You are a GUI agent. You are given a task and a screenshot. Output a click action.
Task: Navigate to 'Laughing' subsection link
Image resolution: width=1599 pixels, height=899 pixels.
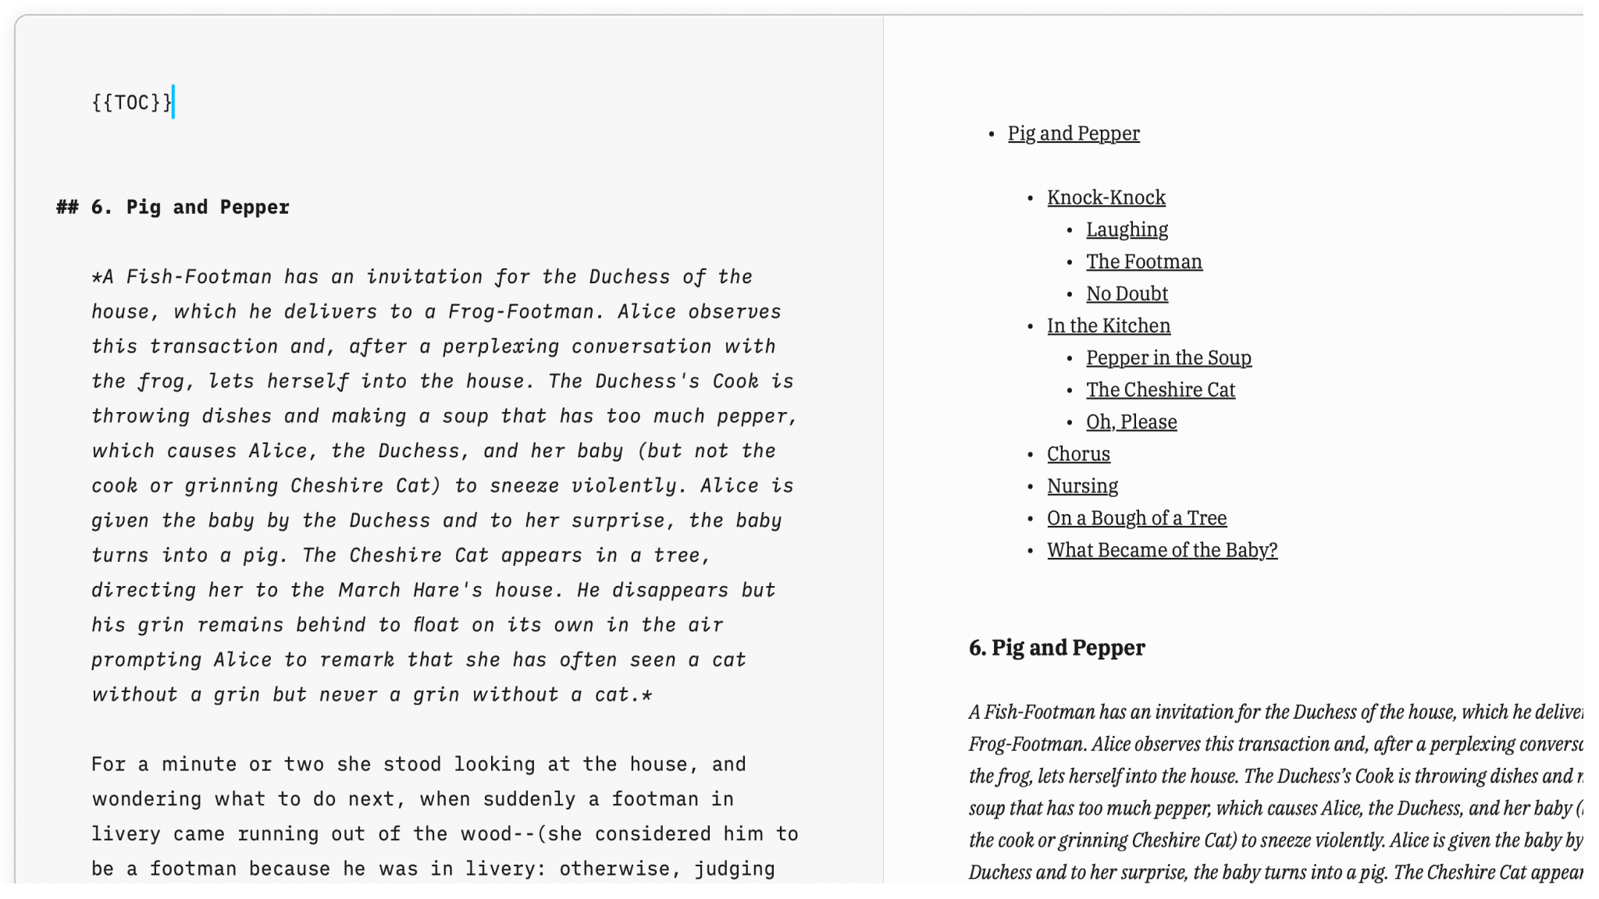tap(1127, 229)
